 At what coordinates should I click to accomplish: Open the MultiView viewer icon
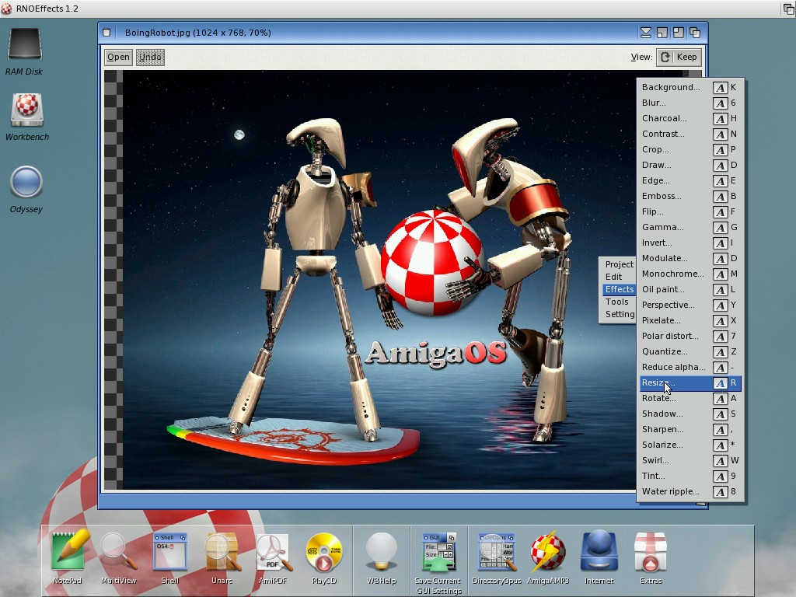coord(118,552)
